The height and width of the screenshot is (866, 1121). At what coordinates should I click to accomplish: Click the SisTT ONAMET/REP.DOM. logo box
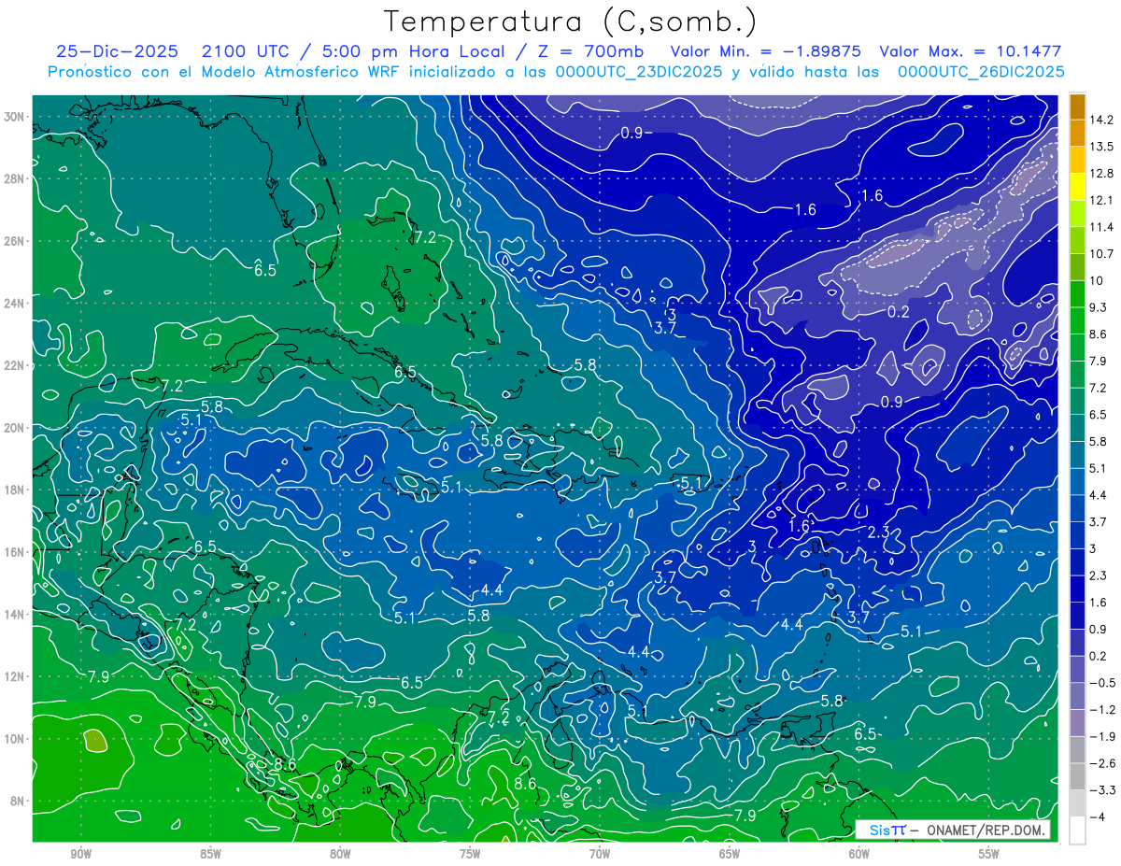point(952,830)
